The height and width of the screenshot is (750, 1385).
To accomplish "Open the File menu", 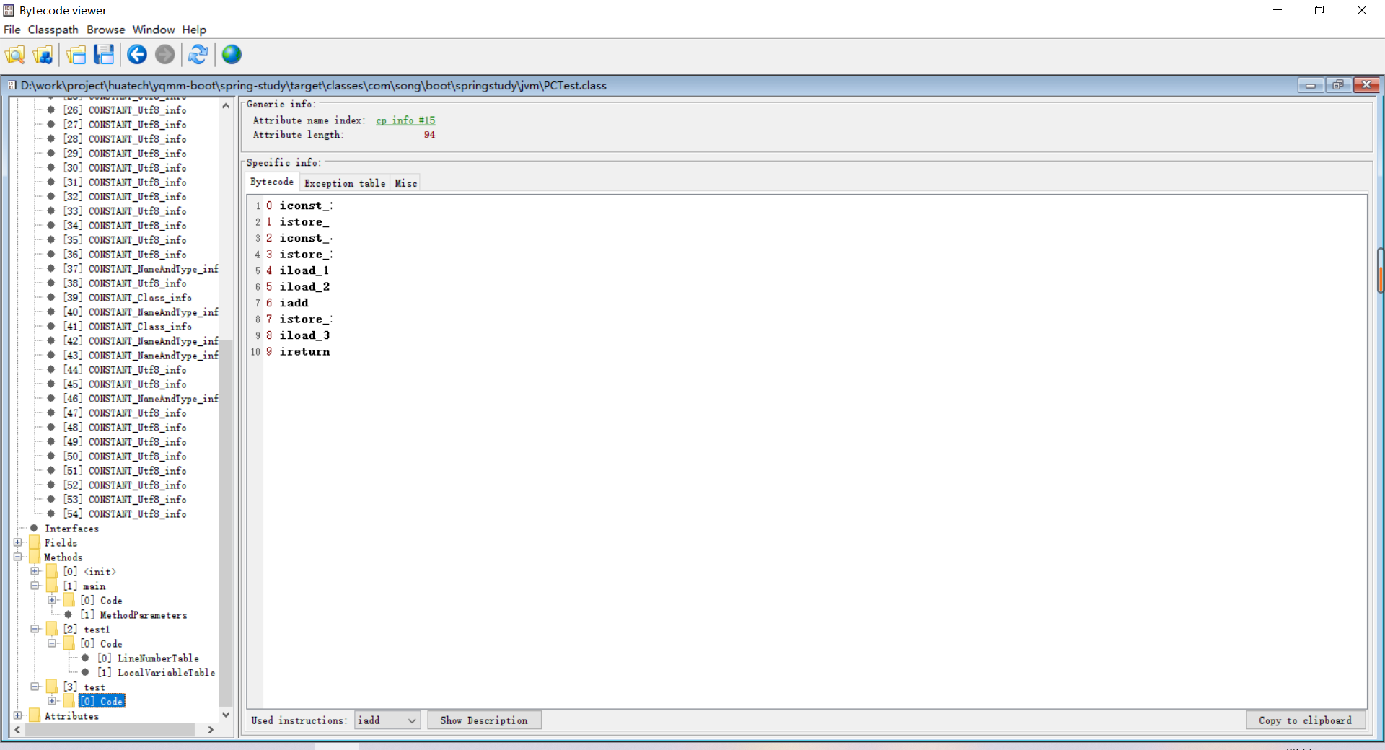I will 12,30.
